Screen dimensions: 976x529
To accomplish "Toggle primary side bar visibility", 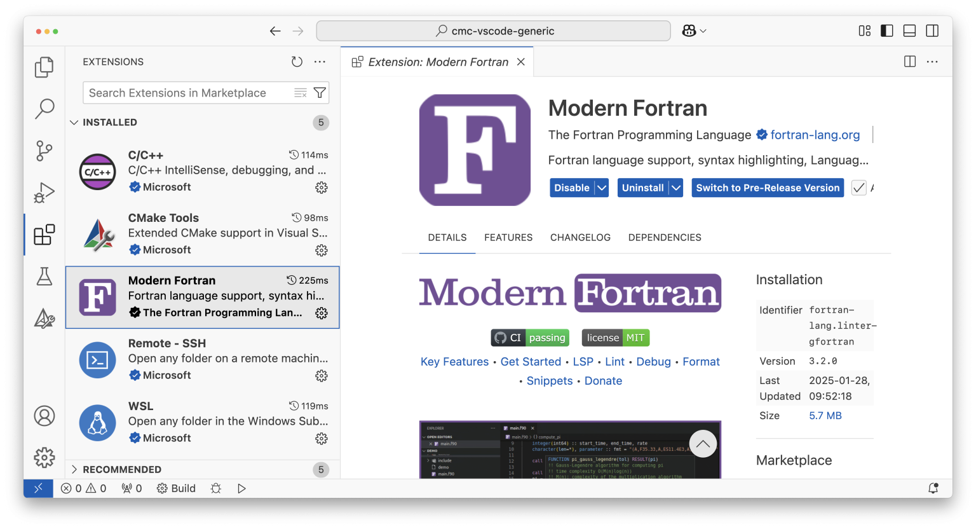I will 887,31.
